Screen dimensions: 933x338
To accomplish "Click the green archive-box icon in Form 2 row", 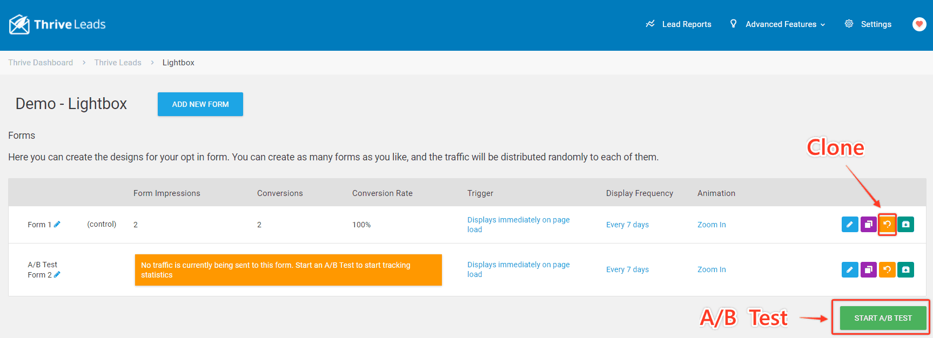I will (906, 269).
